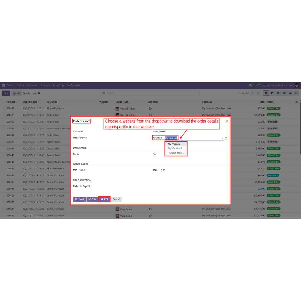Screen dimensions: 301x301
Task: Click Mitchell Admin user avatar in navbar
Action: [x=297, y=85]
